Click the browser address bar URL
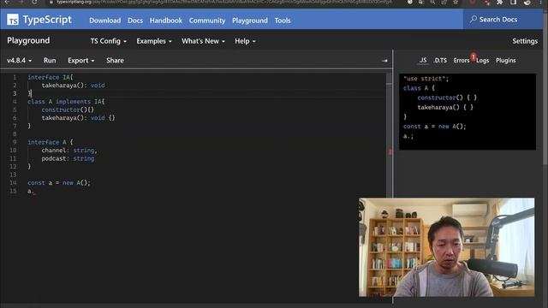Screen dimensions: 548x308 pos(223,2)
